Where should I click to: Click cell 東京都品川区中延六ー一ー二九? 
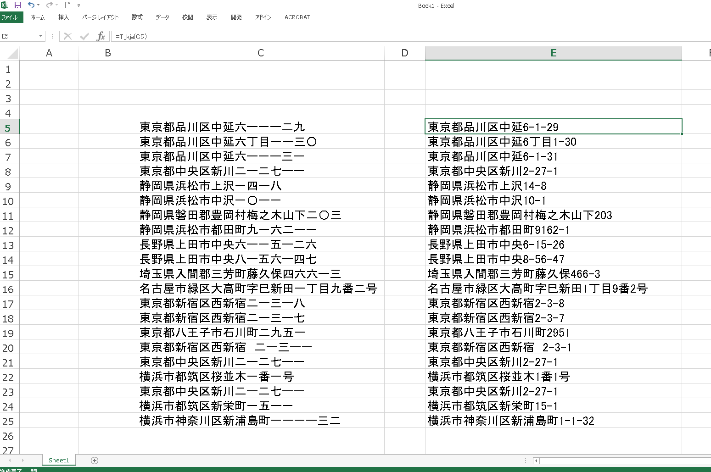pyautogui.click(x=261, y=127)
